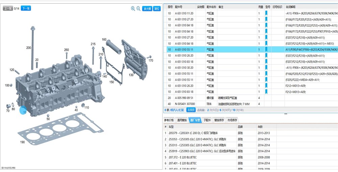Switch to the 通用替换 tab
The image size is (338, 172).
(x=182, y=120)
